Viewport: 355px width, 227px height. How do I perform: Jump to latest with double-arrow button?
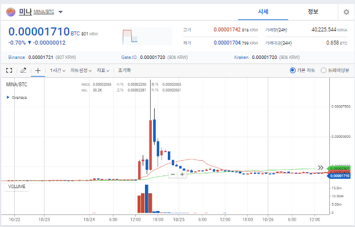[320, 168]
